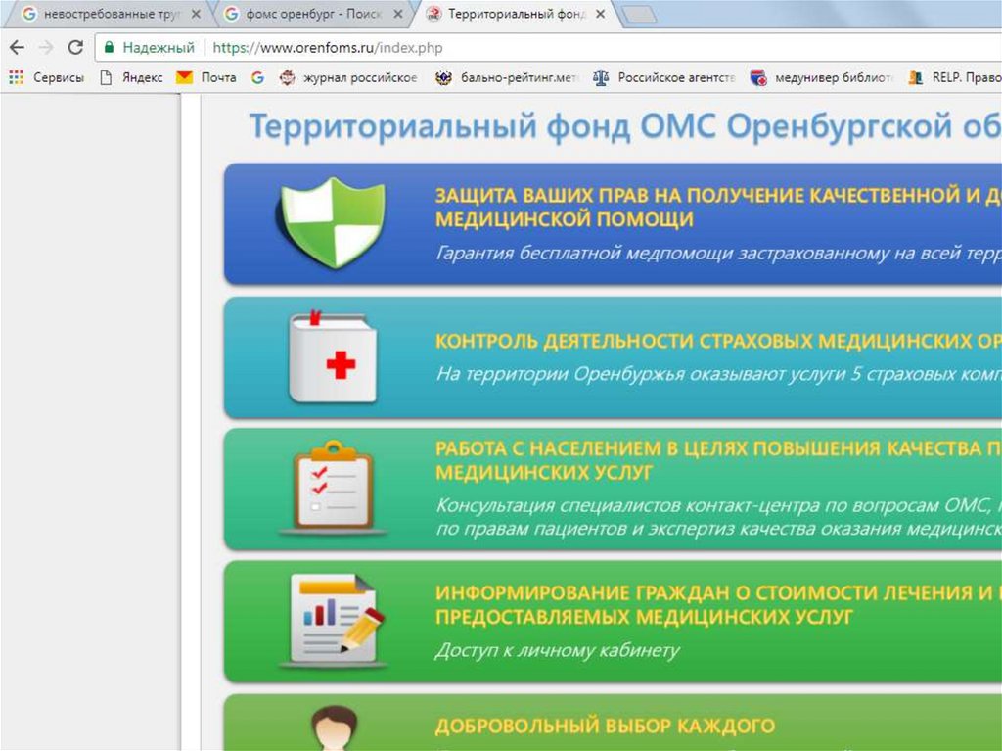Open a new browser tab
The width and height of the screenshot is (1002, 751).
tap(639, 15)
